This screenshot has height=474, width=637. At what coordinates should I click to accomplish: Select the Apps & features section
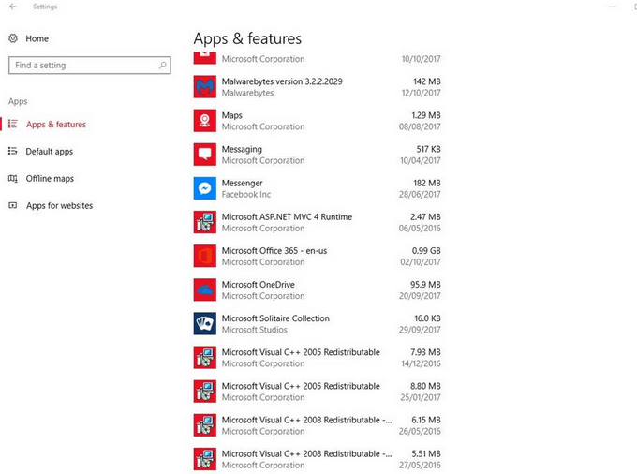tap(56, 125)
